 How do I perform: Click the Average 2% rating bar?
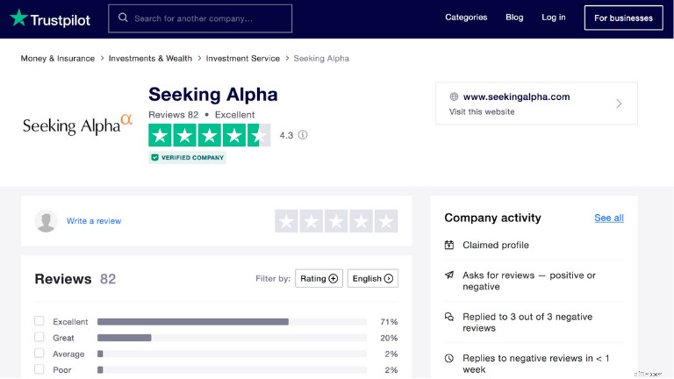pos(232,354)
